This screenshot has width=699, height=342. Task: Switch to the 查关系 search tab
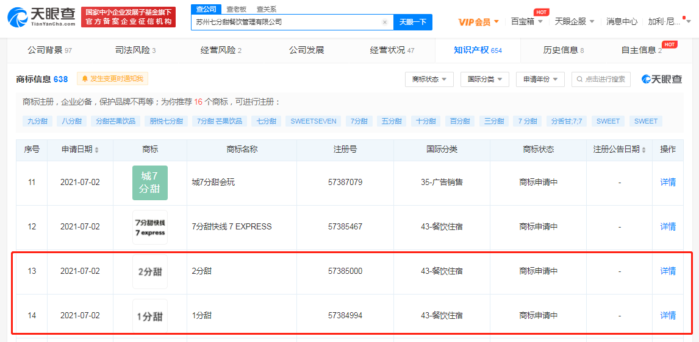tap(266, 9)
